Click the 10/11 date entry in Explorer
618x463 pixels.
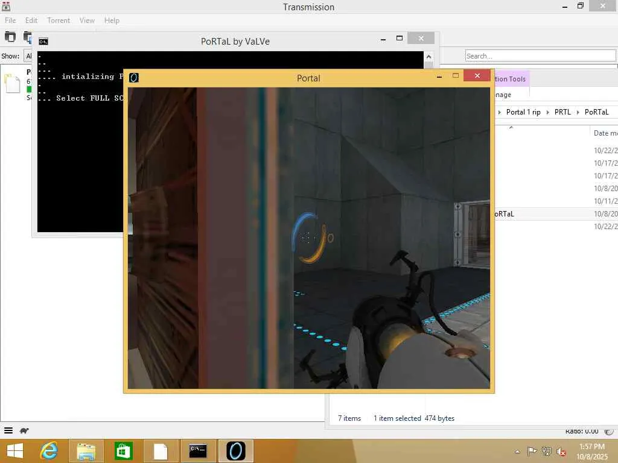point(605,201)
